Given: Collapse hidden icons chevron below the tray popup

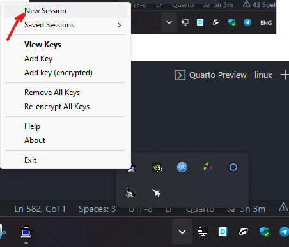Looking at the screenshot, I should pos(182,232).
